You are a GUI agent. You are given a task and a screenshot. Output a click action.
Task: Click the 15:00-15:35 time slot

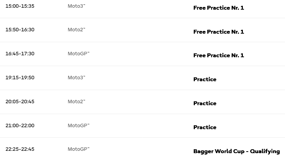pos(20,6)
